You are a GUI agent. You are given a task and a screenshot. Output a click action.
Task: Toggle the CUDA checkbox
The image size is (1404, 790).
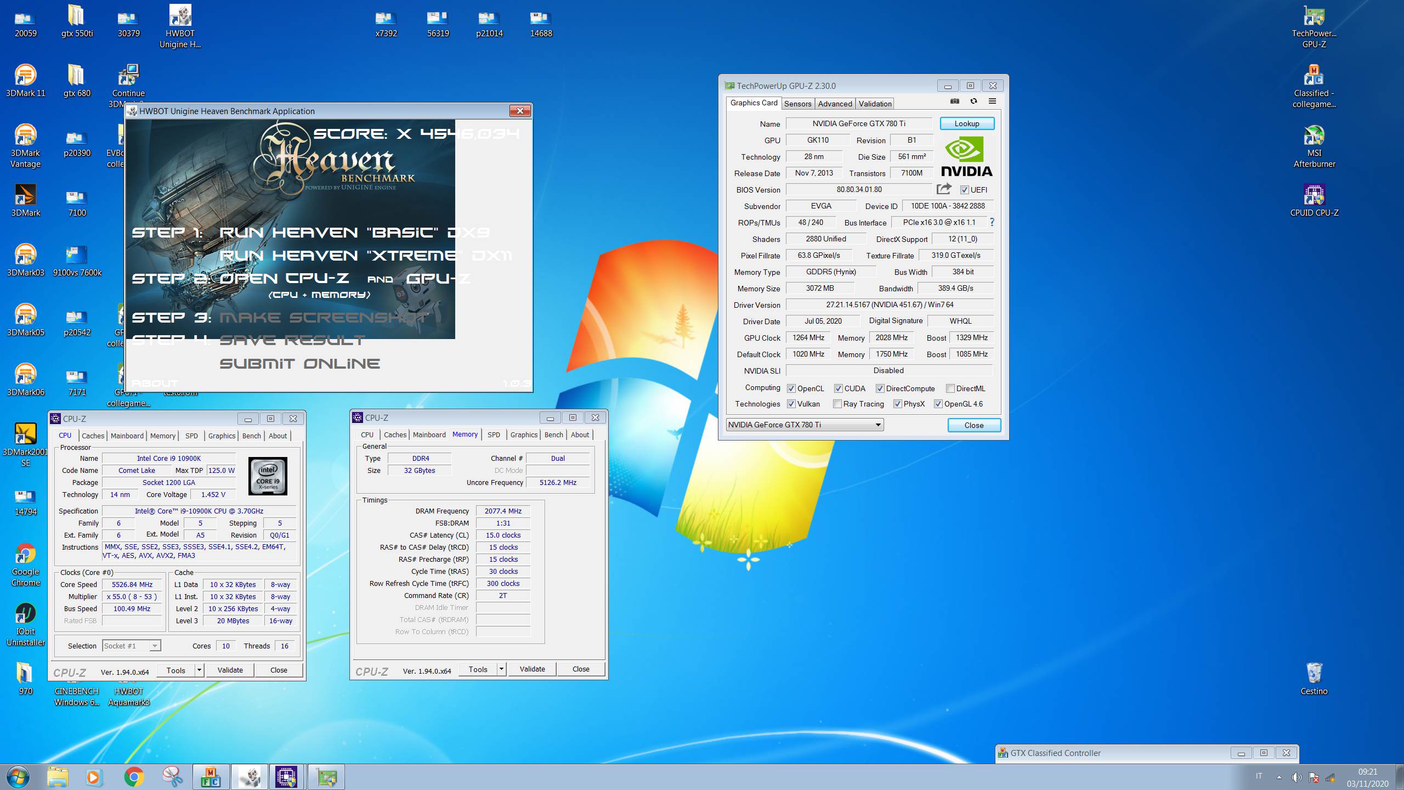839,388
